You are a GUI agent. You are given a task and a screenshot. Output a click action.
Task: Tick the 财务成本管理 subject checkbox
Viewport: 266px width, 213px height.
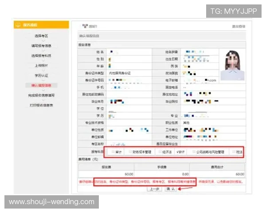(130, 152)
